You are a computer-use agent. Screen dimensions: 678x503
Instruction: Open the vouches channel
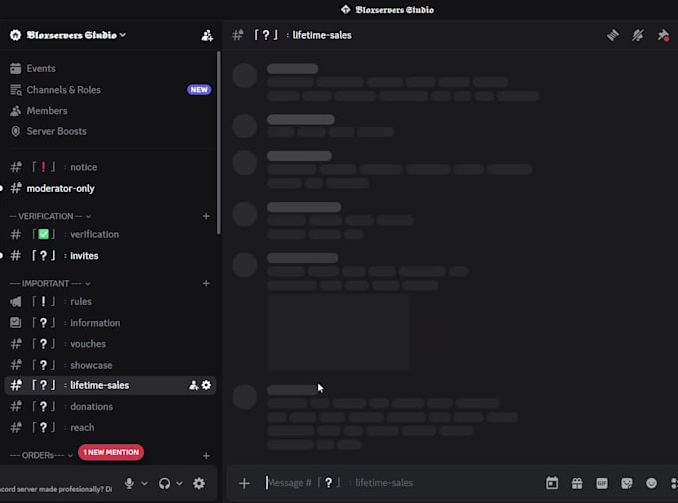point(111,344)
